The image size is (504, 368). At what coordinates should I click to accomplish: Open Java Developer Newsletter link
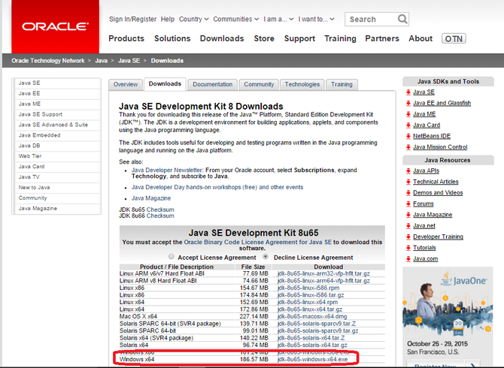pos(167,170)
